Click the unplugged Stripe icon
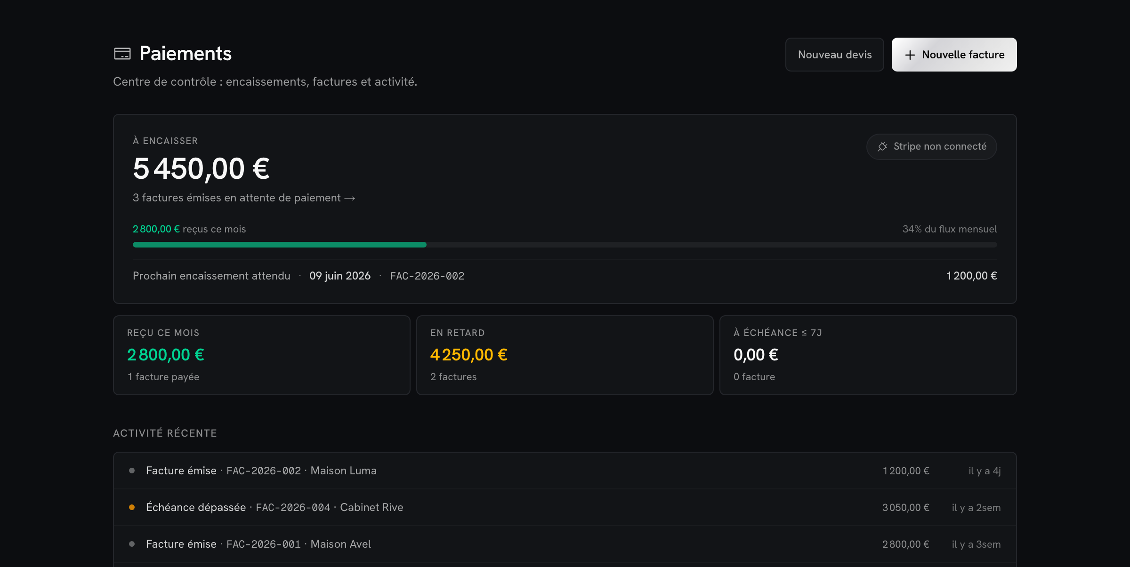Viewport: 1130px width, 567px height. [x=882, y=147]
